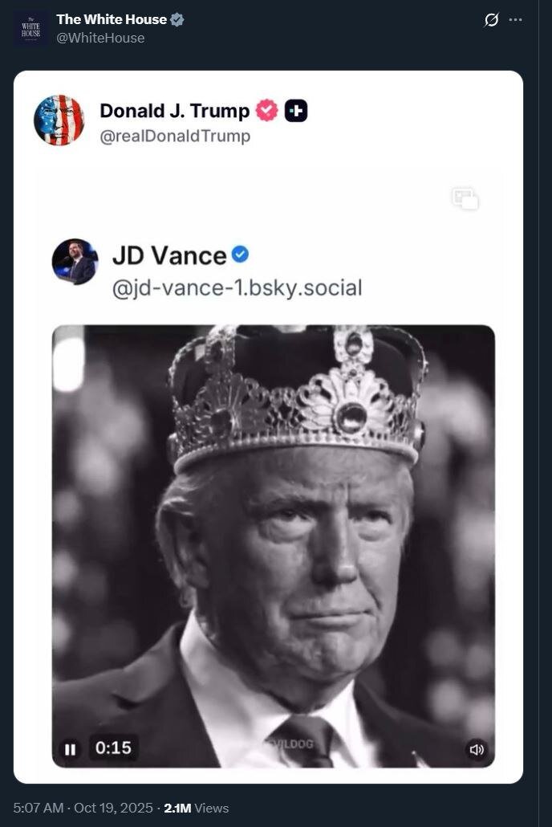The image size is (552, 827).
Task: Click the black plus badge icon
Action: coord(296,111)
